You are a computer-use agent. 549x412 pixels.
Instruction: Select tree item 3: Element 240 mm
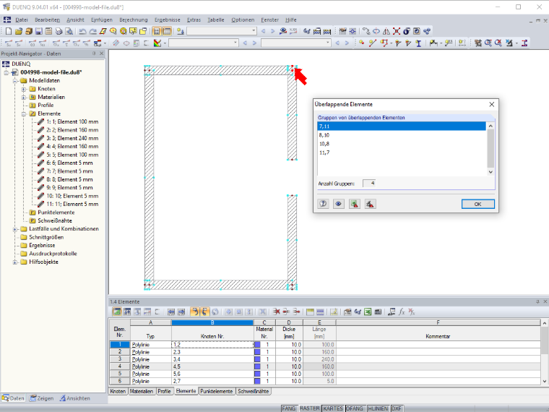(72, 138)
